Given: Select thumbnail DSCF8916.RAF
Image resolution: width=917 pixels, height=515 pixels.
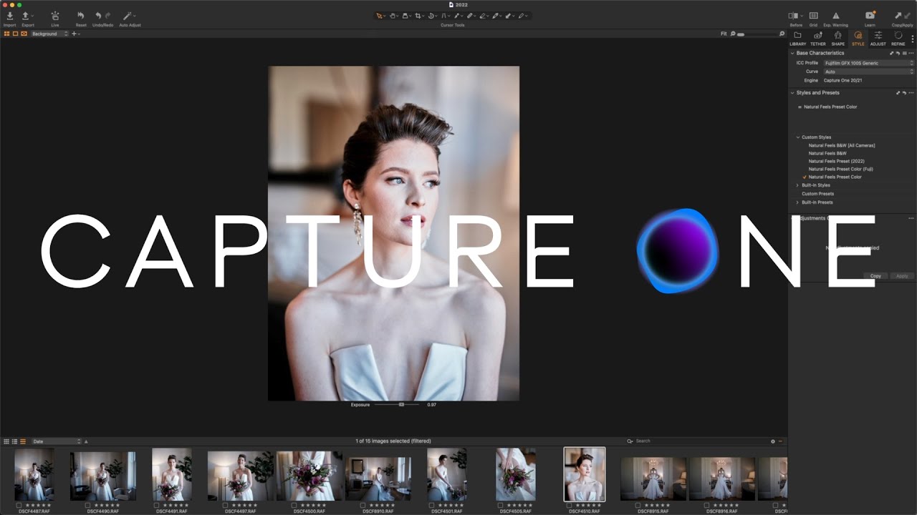Looking at the screenshot, I should [722, 479].
